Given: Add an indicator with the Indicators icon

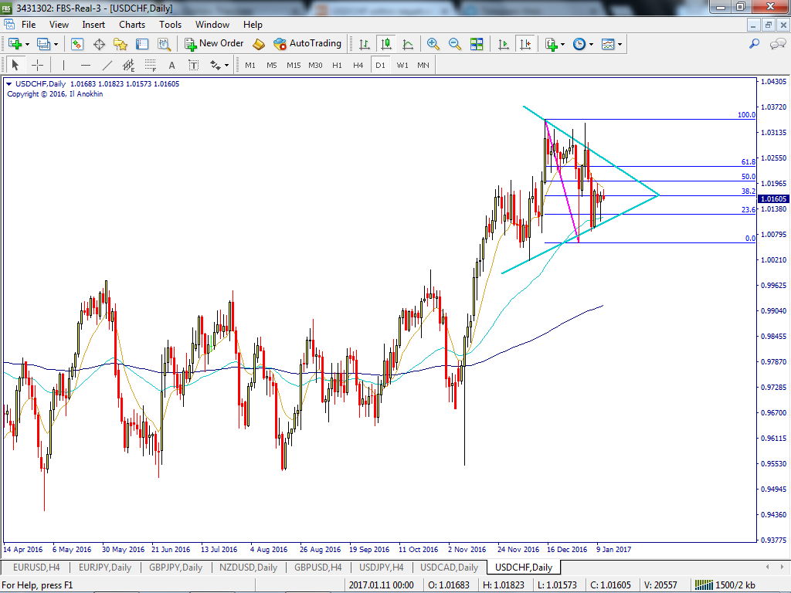Looking at the screenshot, I should click(552, 44).
